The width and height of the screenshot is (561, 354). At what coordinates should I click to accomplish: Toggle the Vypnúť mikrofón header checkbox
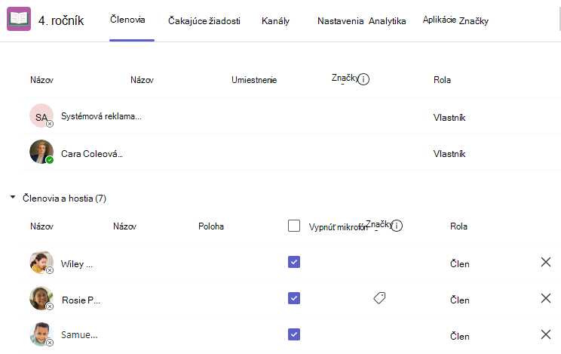[x=294, y=226]
